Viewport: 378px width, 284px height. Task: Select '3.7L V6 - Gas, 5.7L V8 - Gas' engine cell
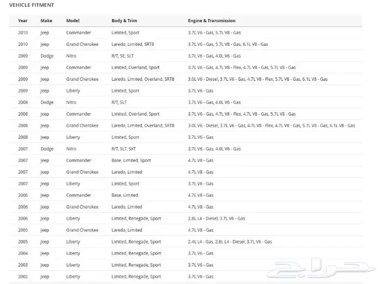[214, 33]
